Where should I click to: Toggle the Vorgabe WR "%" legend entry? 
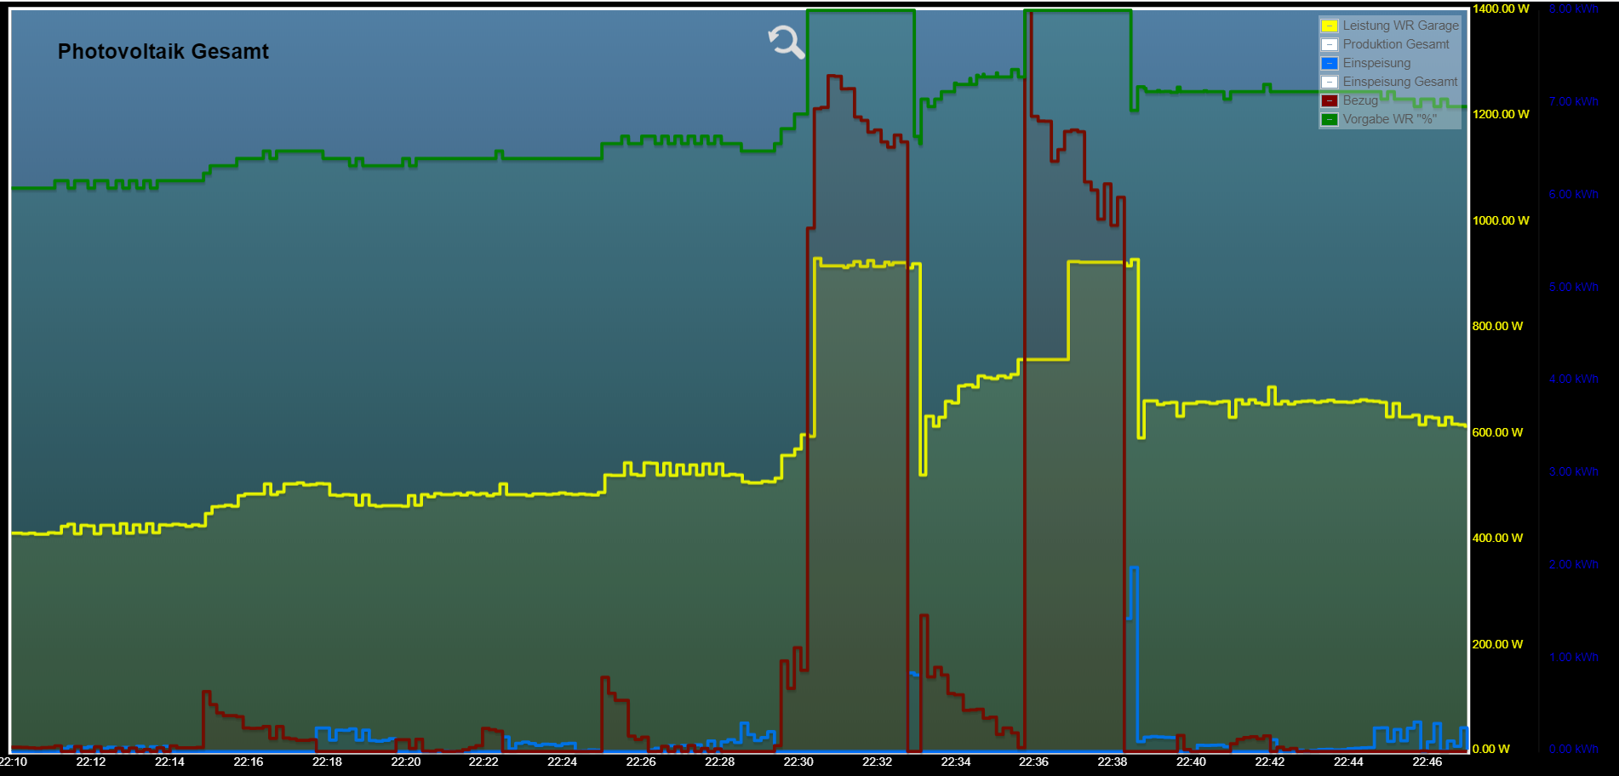click(1379, 119)
